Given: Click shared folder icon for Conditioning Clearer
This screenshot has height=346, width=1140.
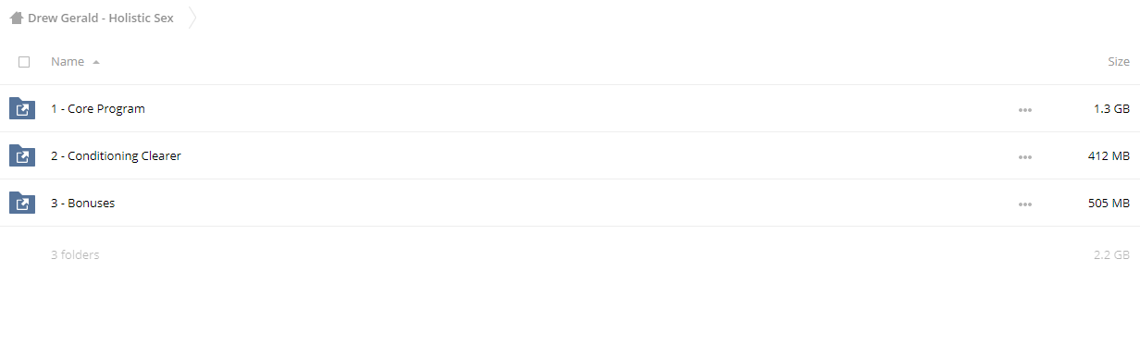Looking at the screenshot, I should click(x=22, y=156).
